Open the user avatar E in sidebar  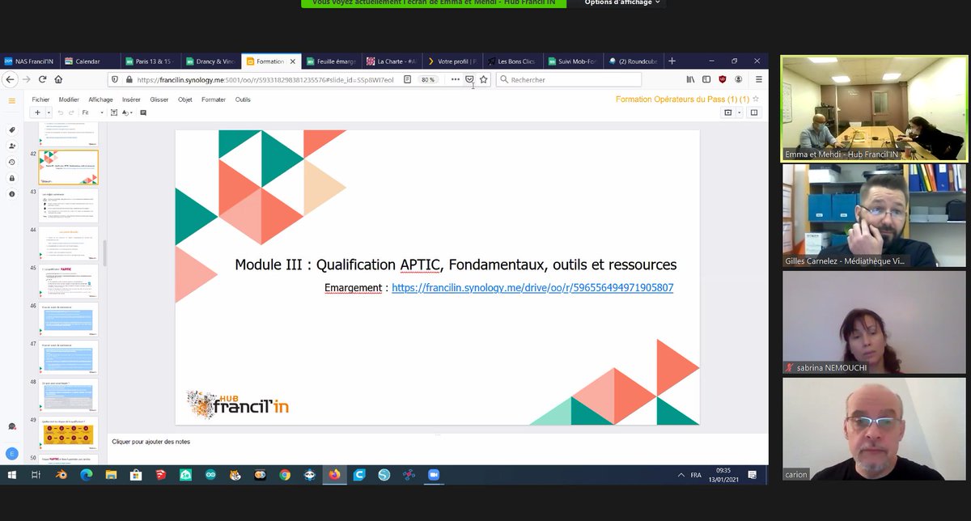point(11,454)
